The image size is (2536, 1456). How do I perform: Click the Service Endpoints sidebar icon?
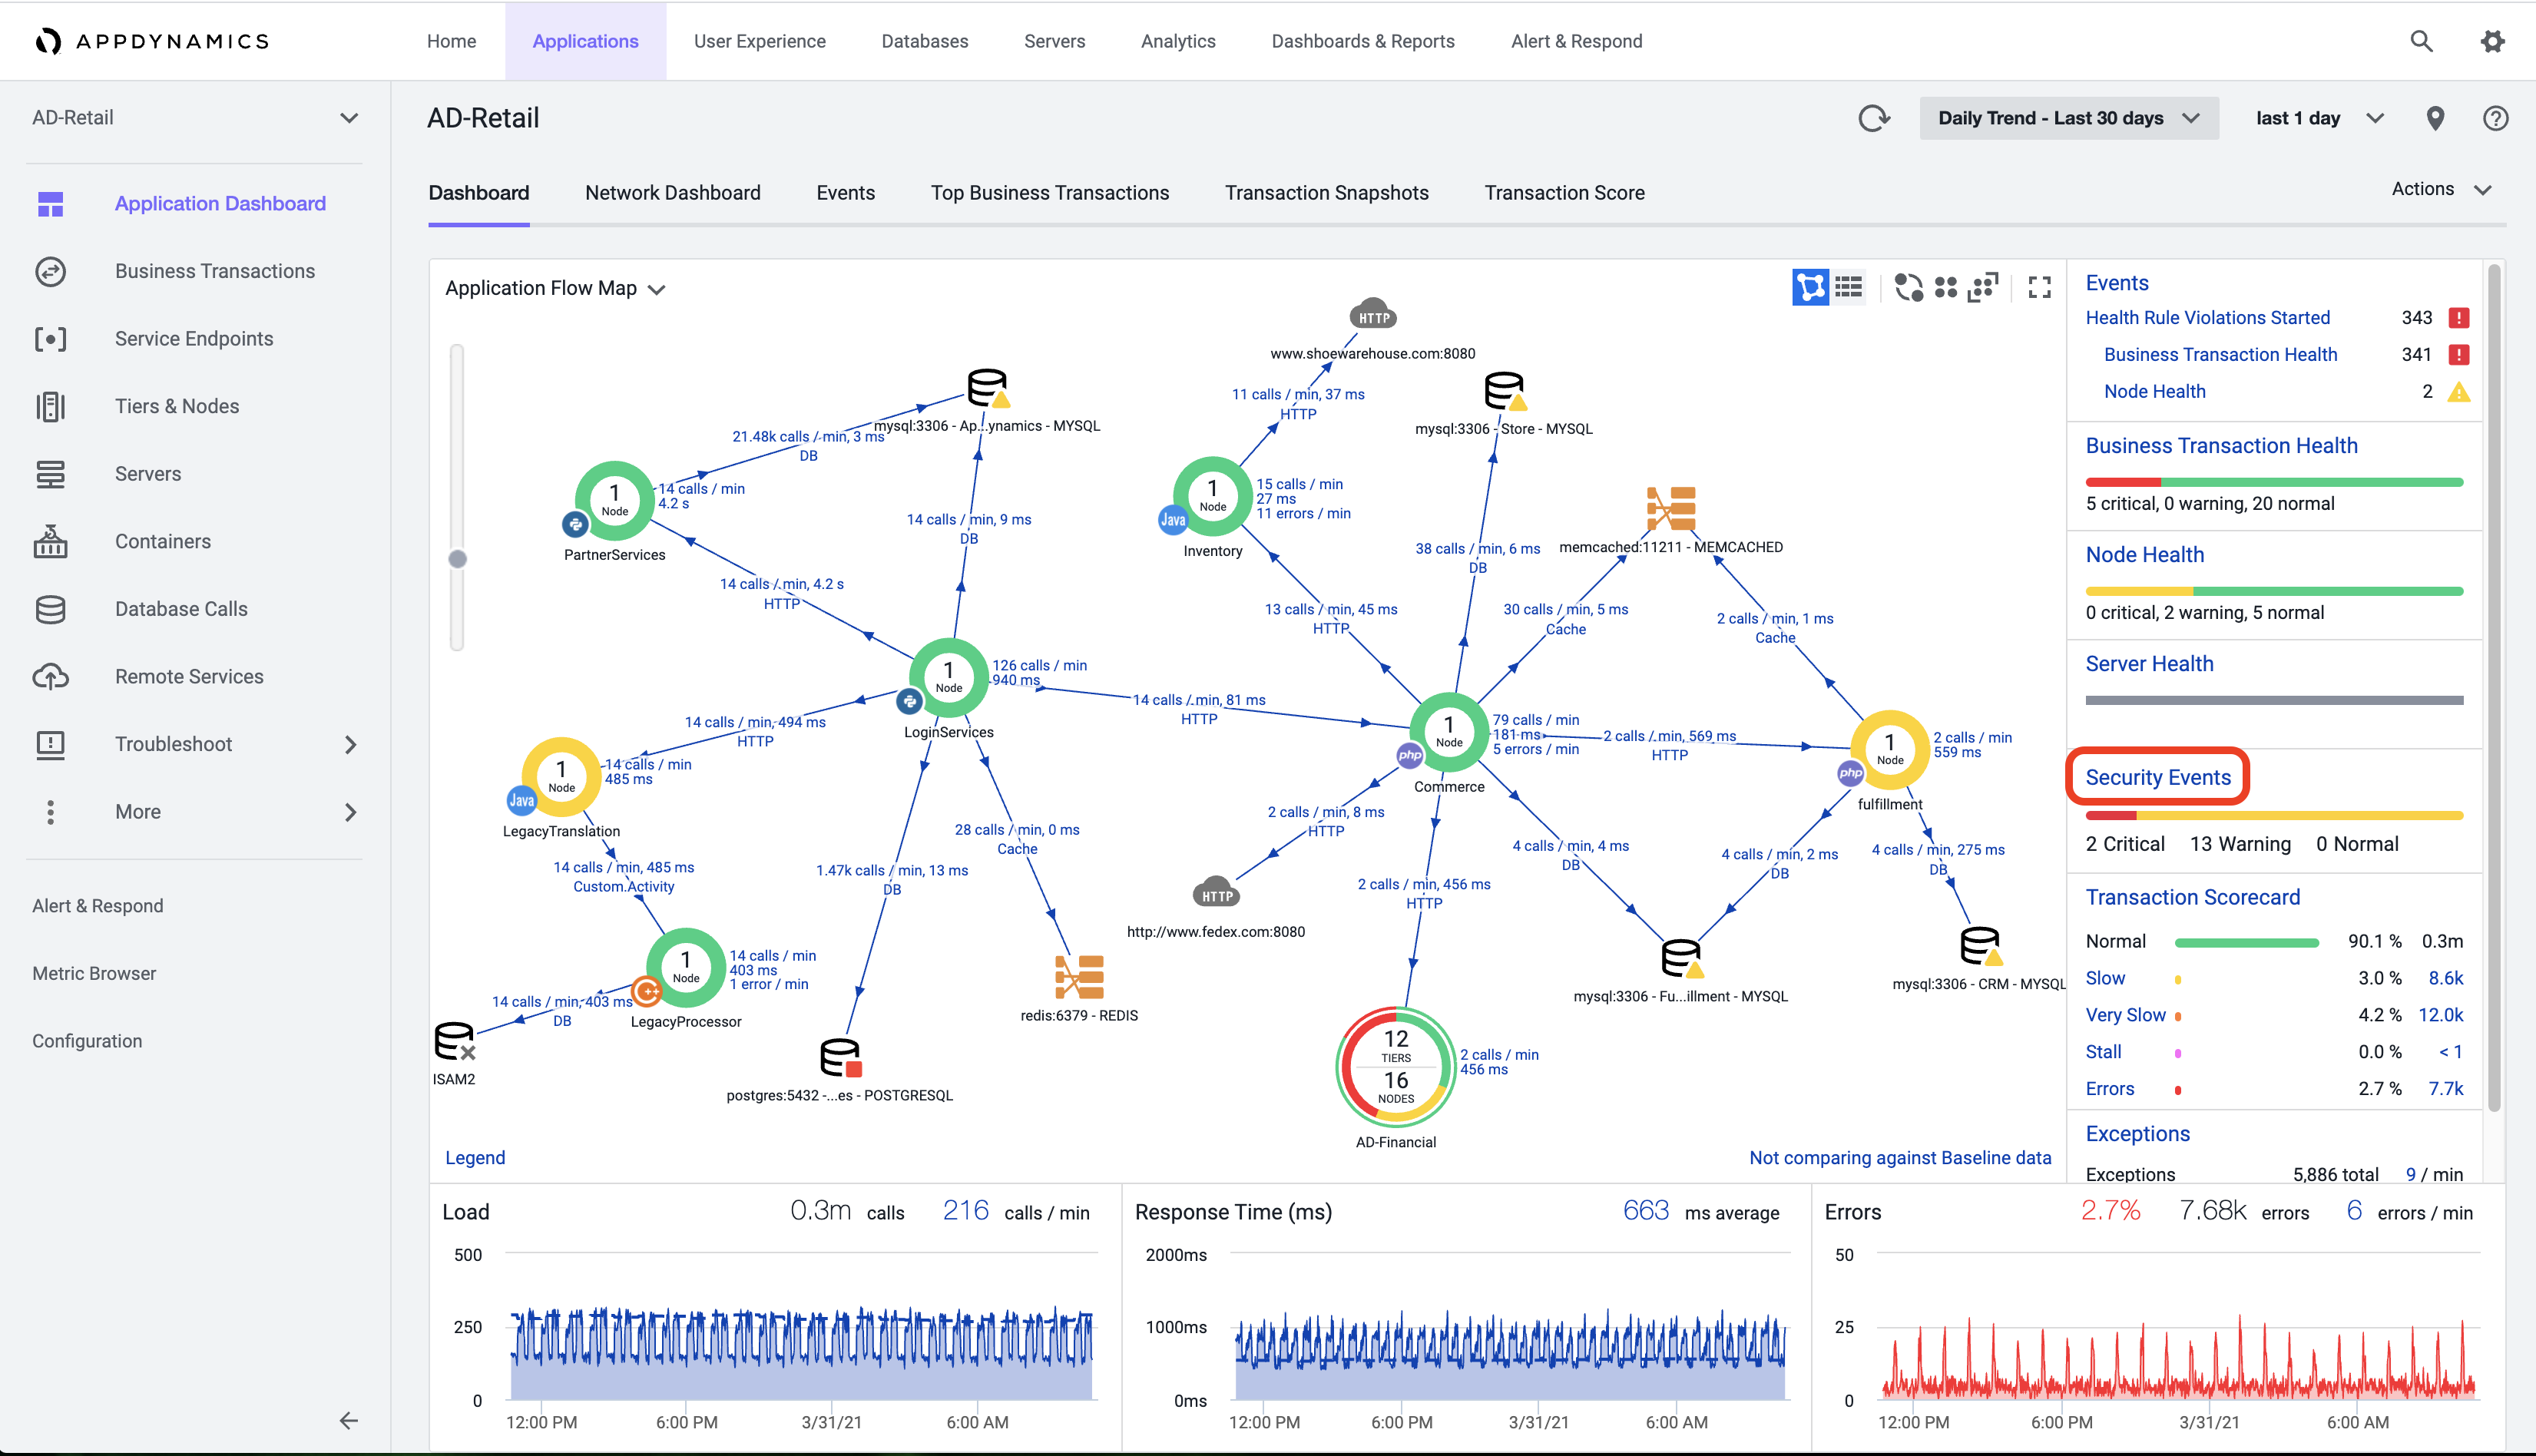[50, 339]
